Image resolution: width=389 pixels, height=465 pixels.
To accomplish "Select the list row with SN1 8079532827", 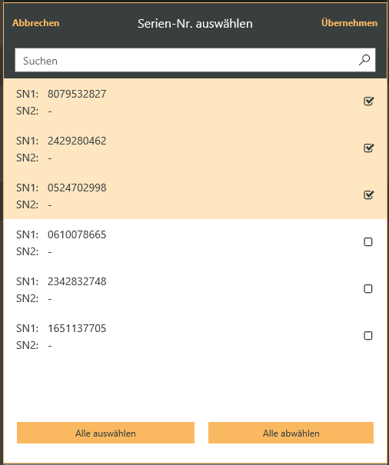I will pos(195,102).
